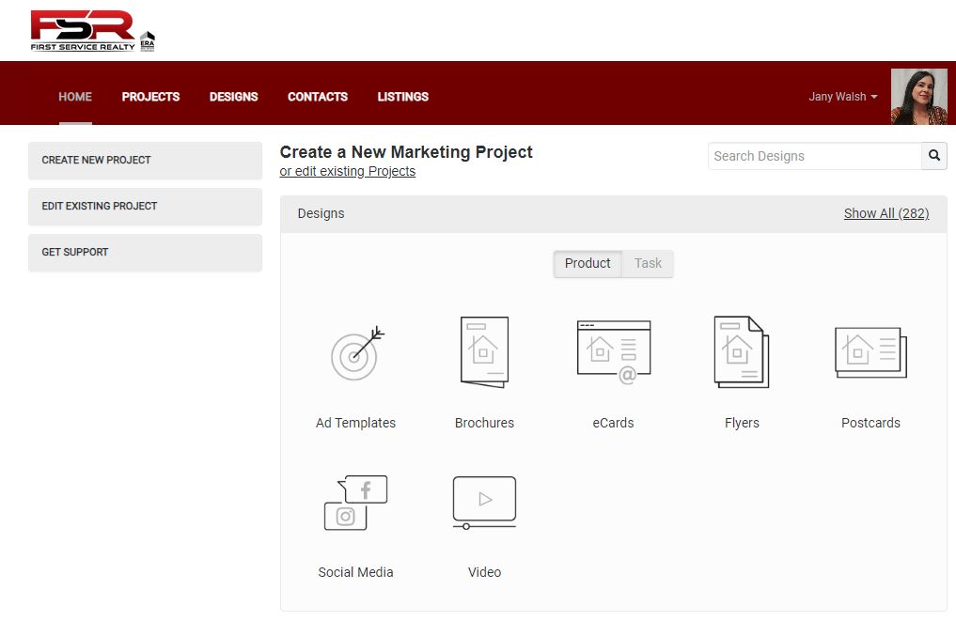Select the Postcards design icon
Image resolution: width=956 pixels, height=621 pixels.
pos(870,351)
